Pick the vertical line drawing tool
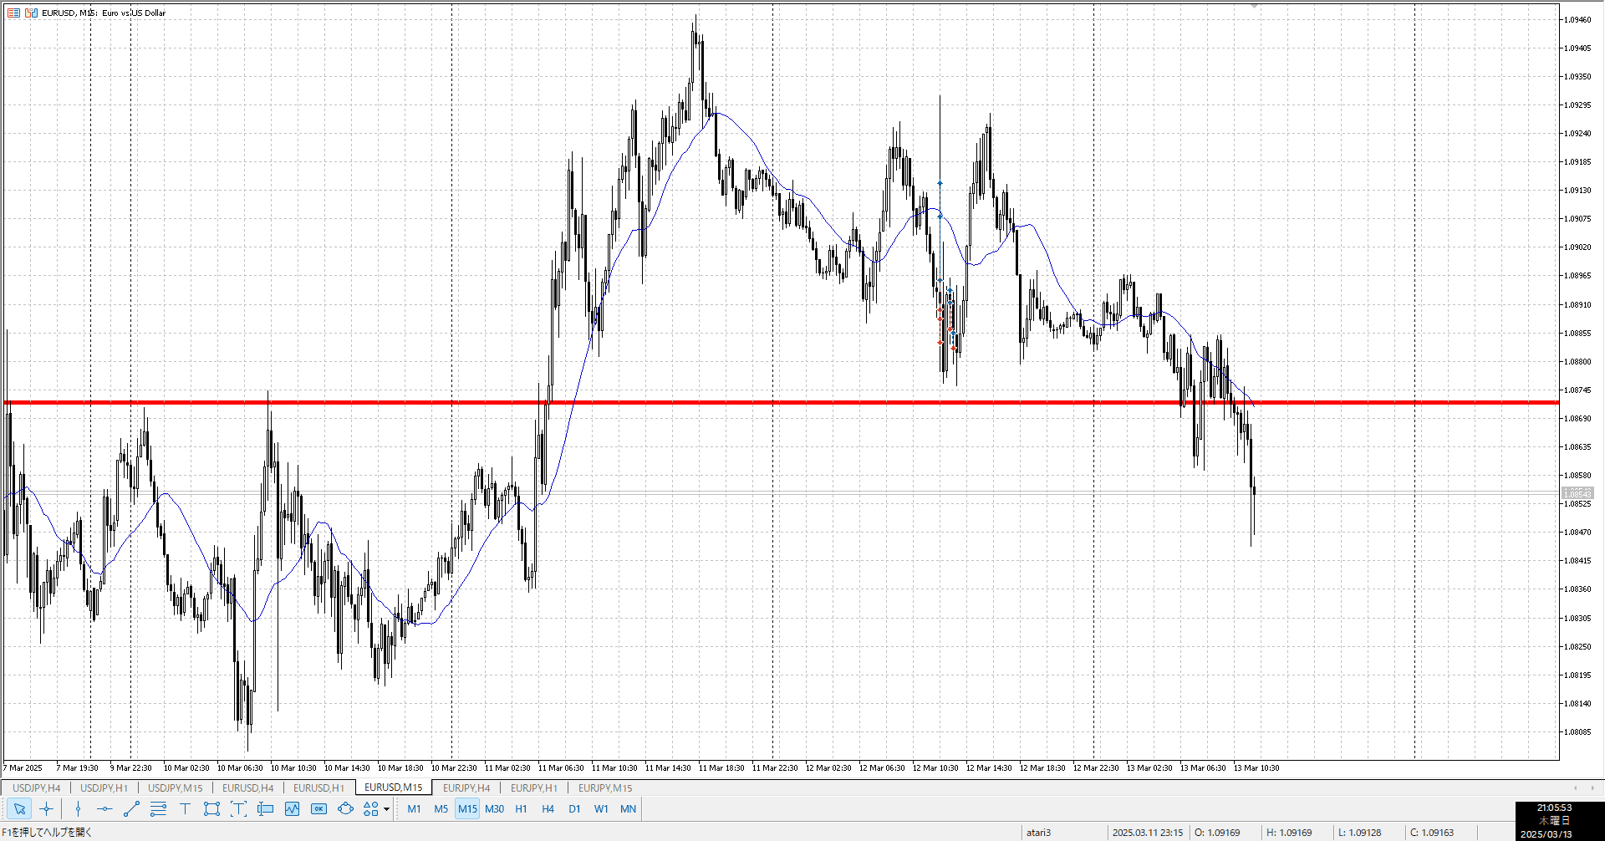This screenshot has height=841, width=1605. [x=78, y=808]
